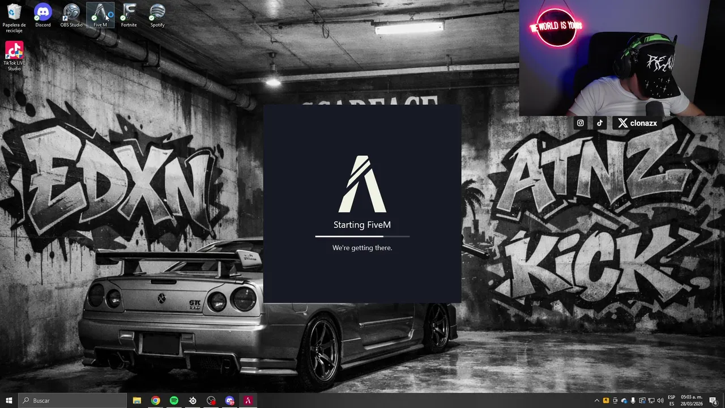Click the TikTok icon in stream overlay
725x408 pixels.
click(600, 123)
